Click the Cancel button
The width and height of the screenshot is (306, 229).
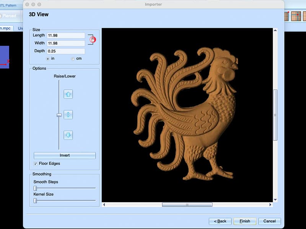pyautogui.click(x=270, y=221)
